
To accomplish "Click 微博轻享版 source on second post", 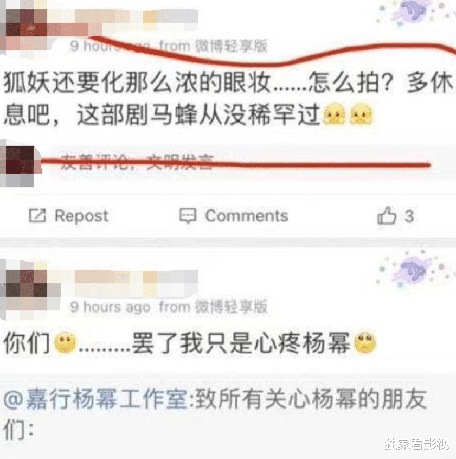I will (231, 307).
